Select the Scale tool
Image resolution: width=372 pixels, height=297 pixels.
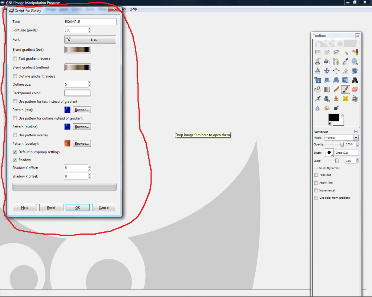point(318,80)
